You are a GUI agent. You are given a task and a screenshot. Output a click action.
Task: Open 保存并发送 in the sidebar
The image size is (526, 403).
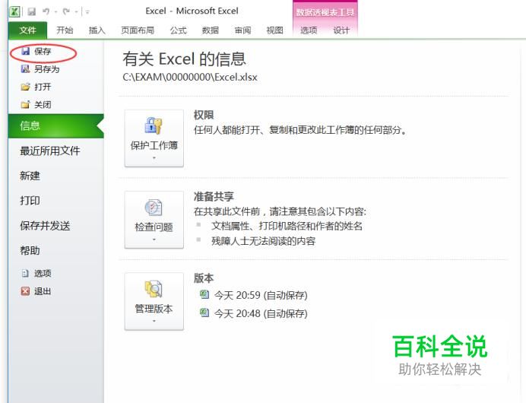tap(45, 226)
